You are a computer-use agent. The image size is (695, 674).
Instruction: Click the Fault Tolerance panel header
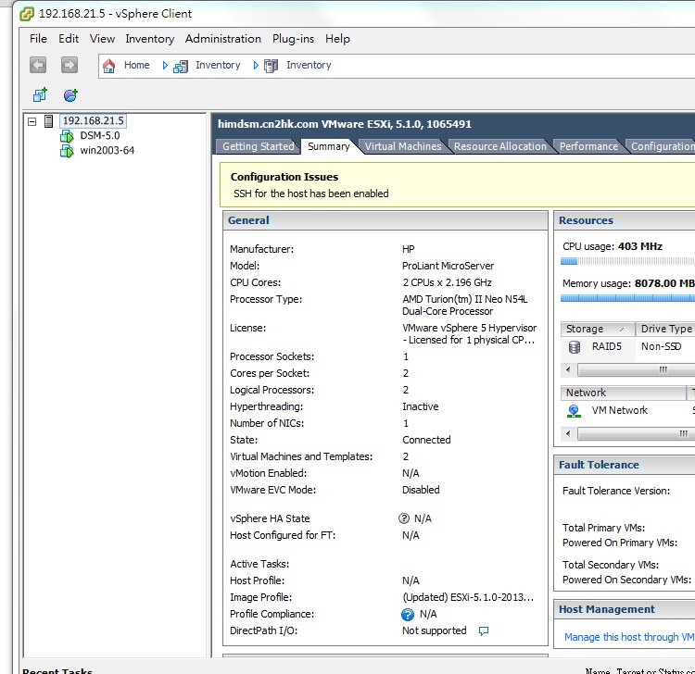(x=624, y=465)
